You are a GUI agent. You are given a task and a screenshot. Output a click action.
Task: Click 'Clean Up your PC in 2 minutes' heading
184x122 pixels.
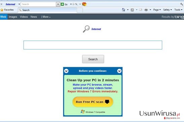(x=93, y=80)
